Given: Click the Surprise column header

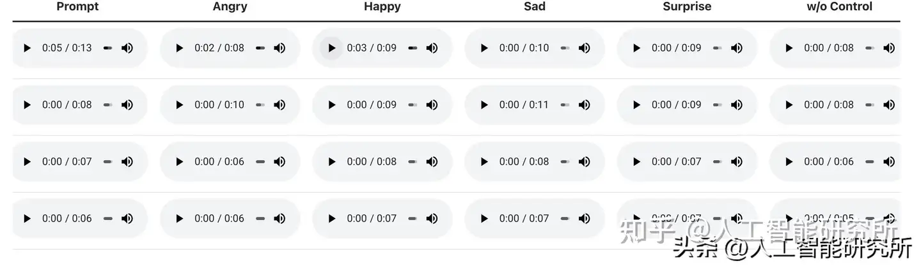Looking at the screenshot, I should click(x=687, y=7).
